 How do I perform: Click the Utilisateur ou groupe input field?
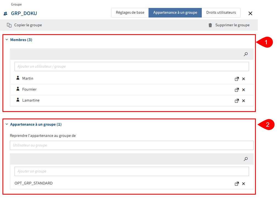coord(132,145)
